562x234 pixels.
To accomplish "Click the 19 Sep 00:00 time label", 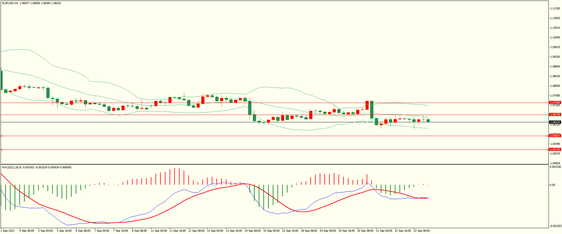I will click(x=328, y=231).
